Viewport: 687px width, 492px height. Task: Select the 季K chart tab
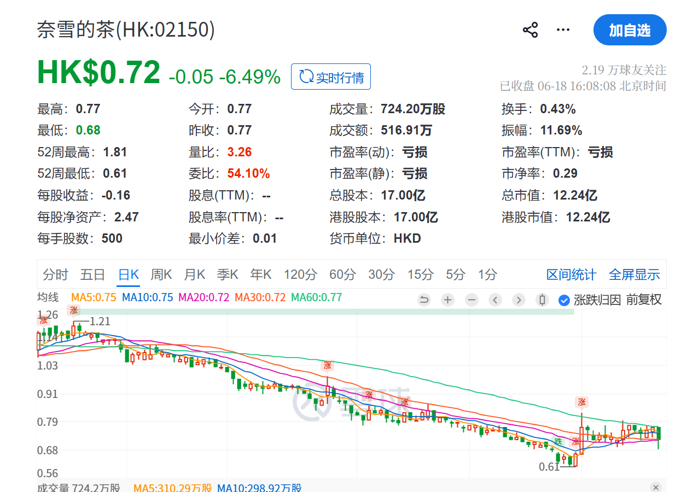227,274
